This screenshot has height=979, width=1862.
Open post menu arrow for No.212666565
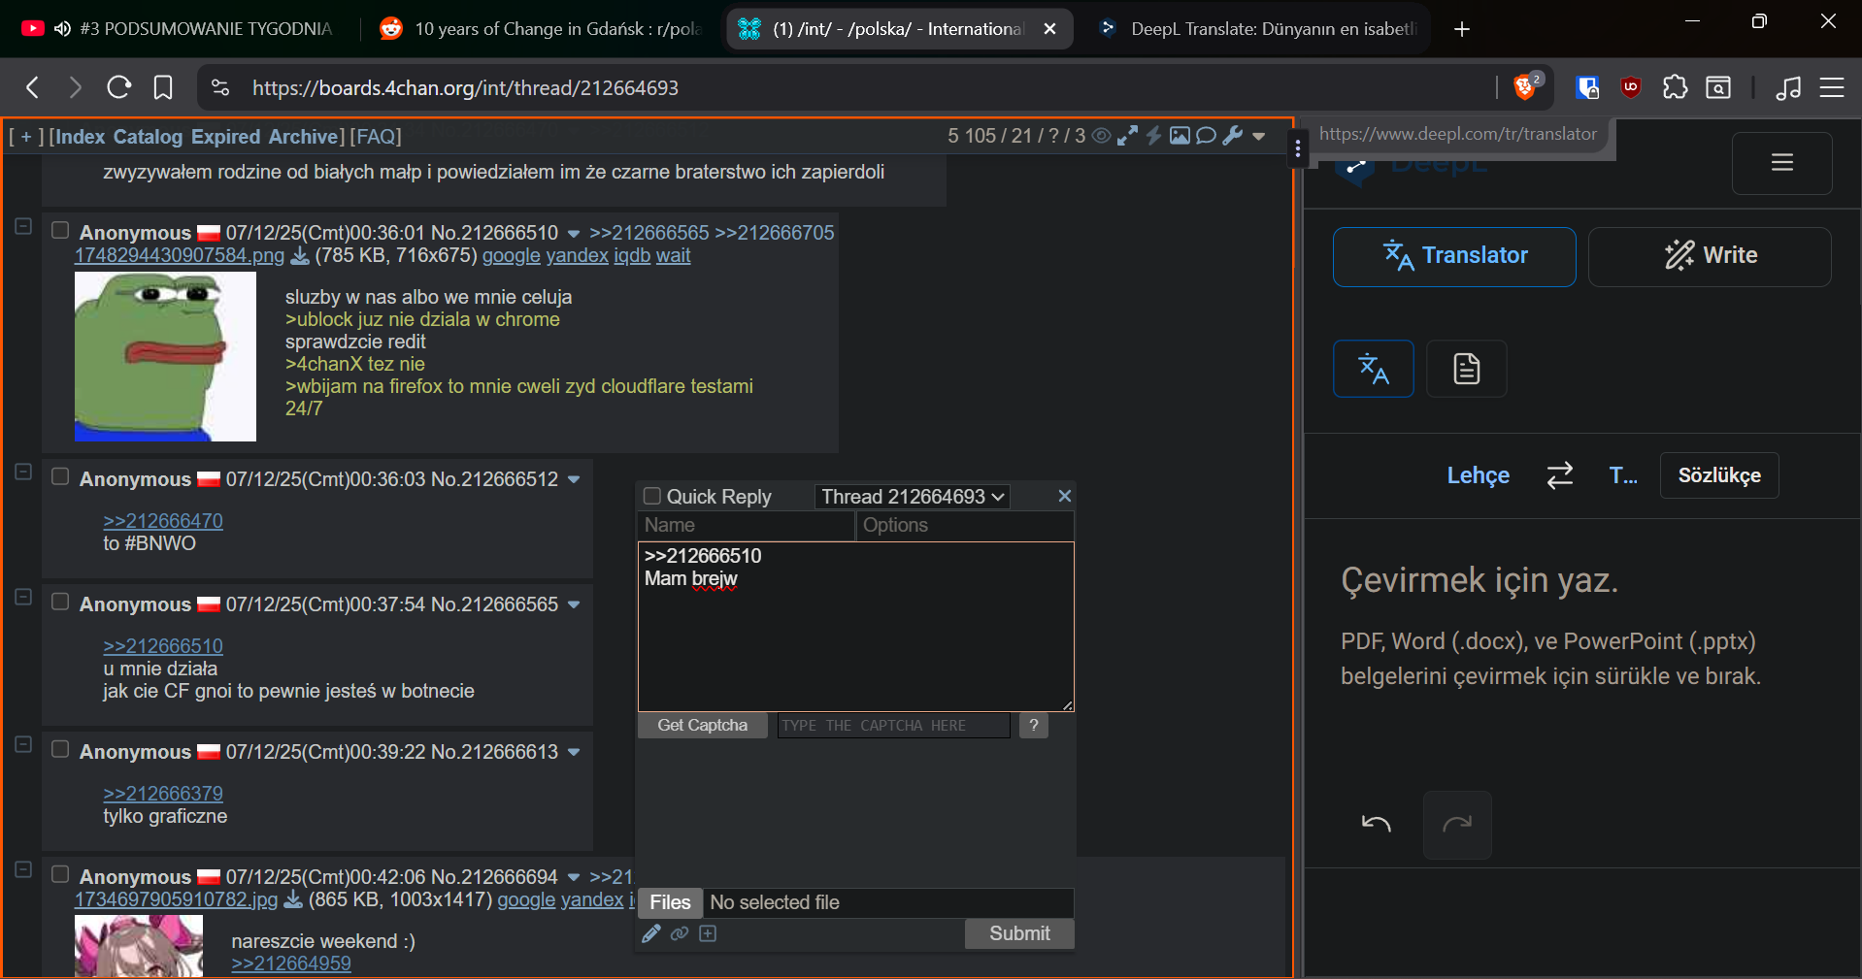pos(573,605)
